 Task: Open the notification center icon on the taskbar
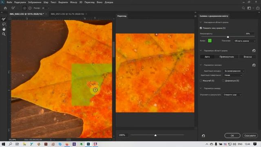255,144
